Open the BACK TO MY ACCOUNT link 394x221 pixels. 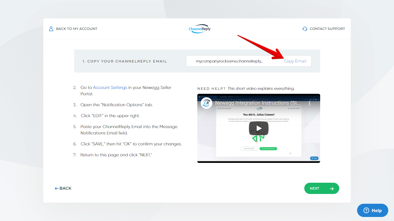(73, 29)
